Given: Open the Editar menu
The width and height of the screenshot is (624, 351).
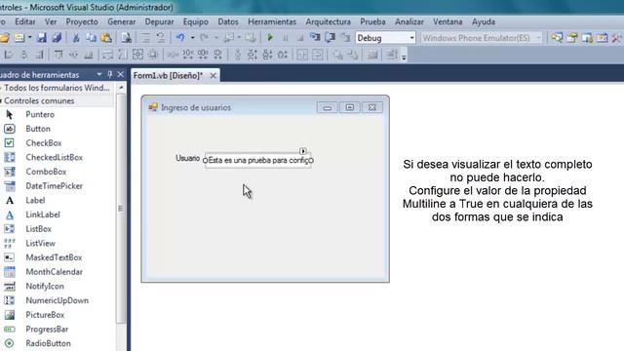Looking at the screenshot, I should [x=25, y=21].
